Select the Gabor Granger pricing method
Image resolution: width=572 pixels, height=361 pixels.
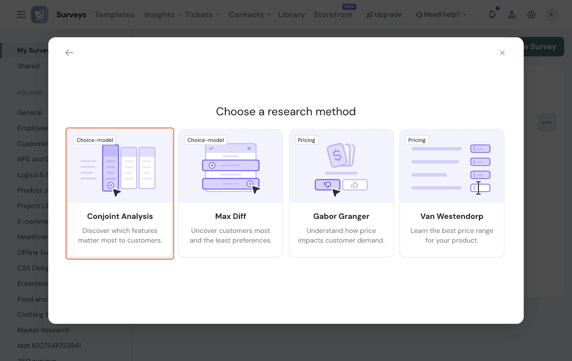341,193
